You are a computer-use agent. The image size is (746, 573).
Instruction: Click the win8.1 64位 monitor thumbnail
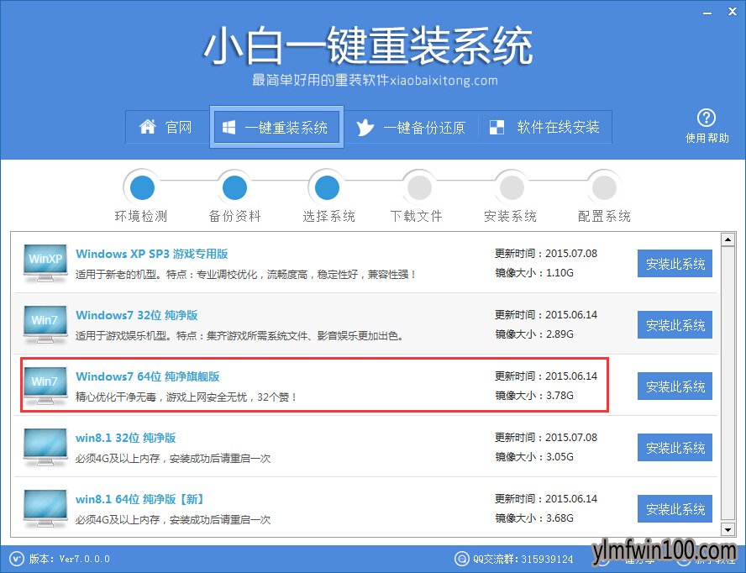[45, 508]
